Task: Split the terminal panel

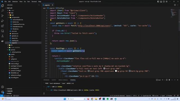Action: click(166, 80)
